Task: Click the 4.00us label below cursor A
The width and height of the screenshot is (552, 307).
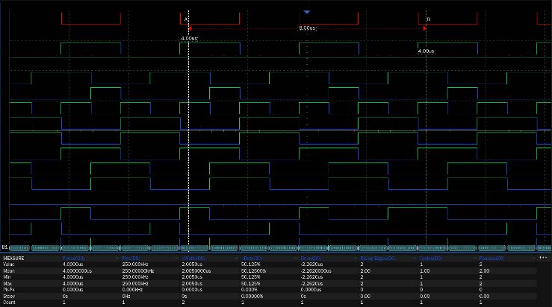Action: 189,38
